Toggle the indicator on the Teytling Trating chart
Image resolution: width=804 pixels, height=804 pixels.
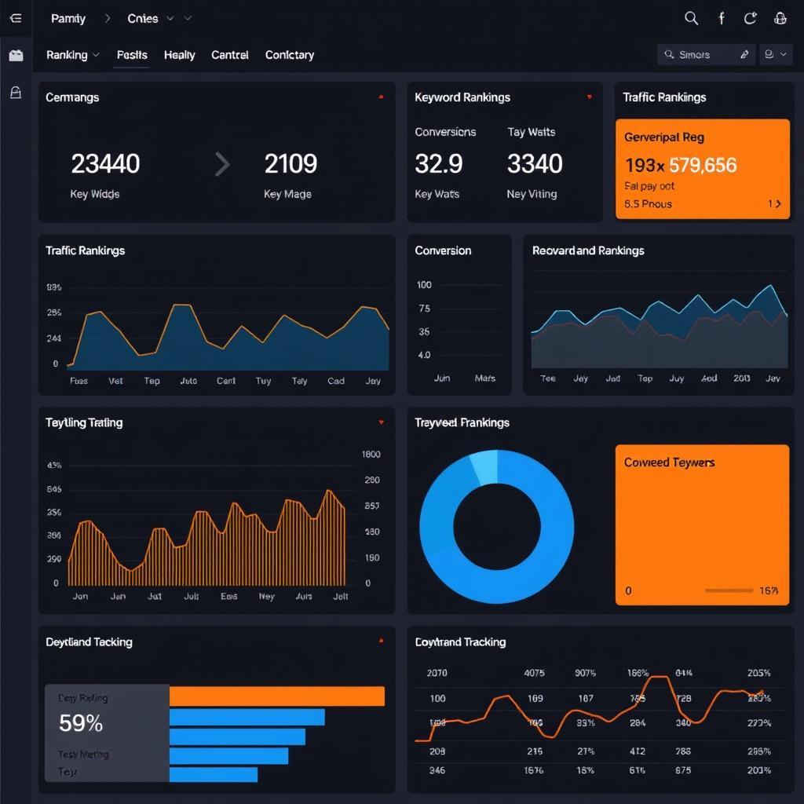pyautogui.click(x=382, y=422)
